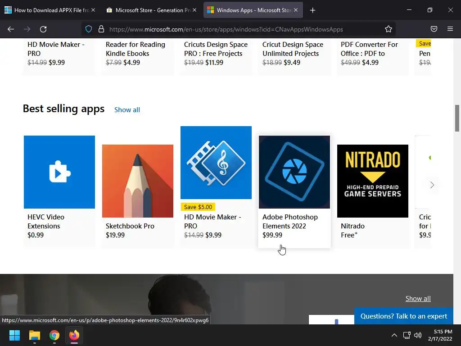The height and width of the screenshot is (346, 461).
Task: Click Questions? Talk to an expert button
Action: [404, 316]
